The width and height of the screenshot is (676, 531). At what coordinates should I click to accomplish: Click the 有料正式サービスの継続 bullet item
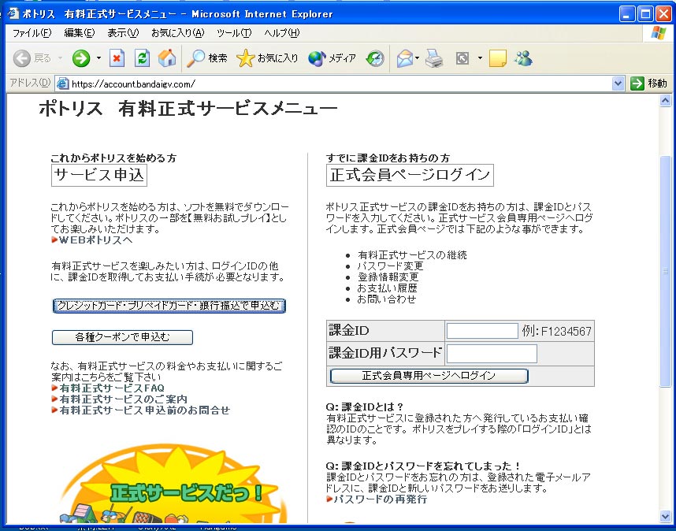click(412, 254)
